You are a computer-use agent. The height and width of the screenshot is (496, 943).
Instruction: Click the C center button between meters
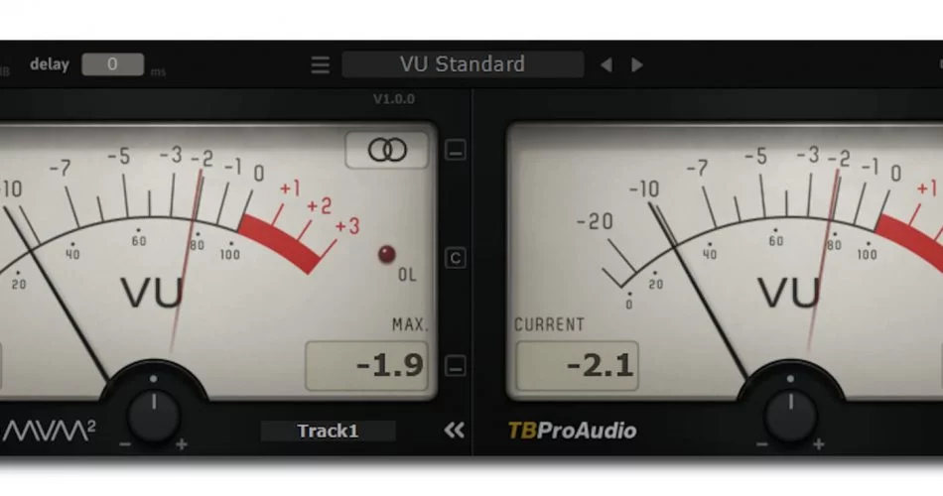pyautogui.click(x=456, y=258)
